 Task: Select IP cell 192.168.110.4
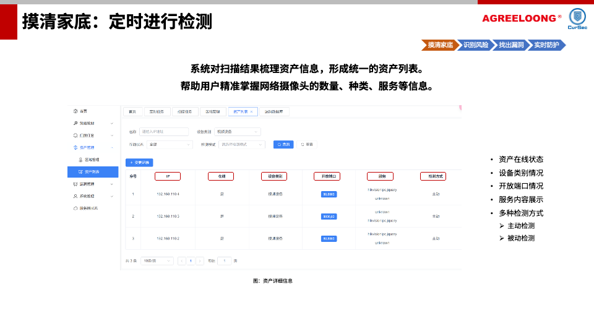click(x=168, y=194)
